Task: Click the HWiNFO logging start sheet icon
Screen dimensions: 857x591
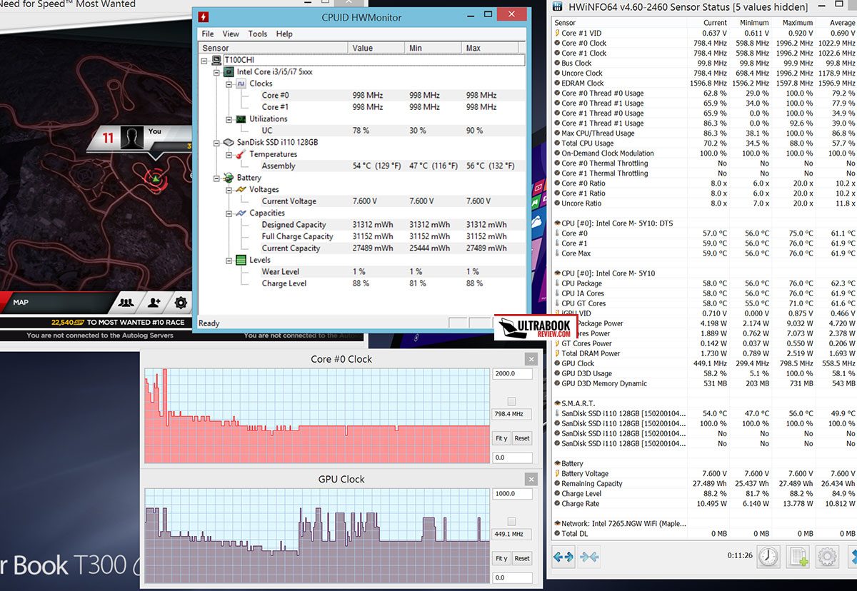Action: [x=798, y=556]
